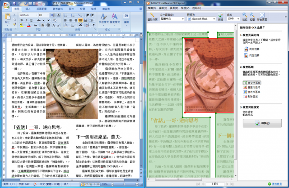Click Word's zoom out minus button
This screenshot has width=289, height=188.
pos(112,184)
